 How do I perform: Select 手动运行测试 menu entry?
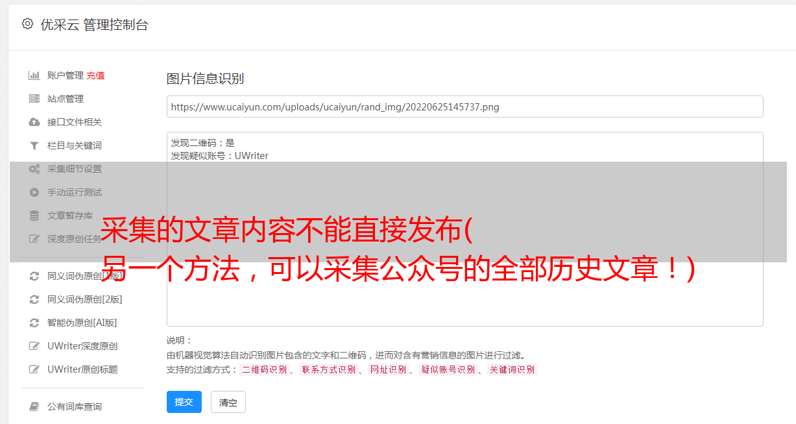(75, 192)
